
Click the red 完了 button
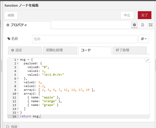pos(145,15)
